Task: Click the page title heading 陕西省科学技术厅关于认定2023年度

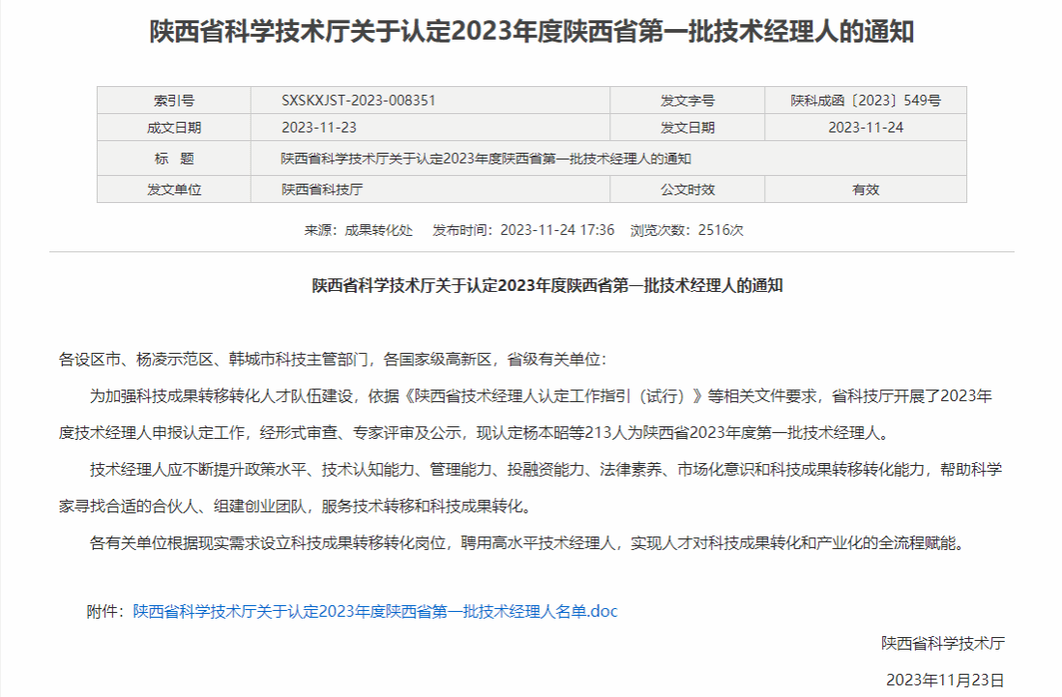Action: pos(532,32)
